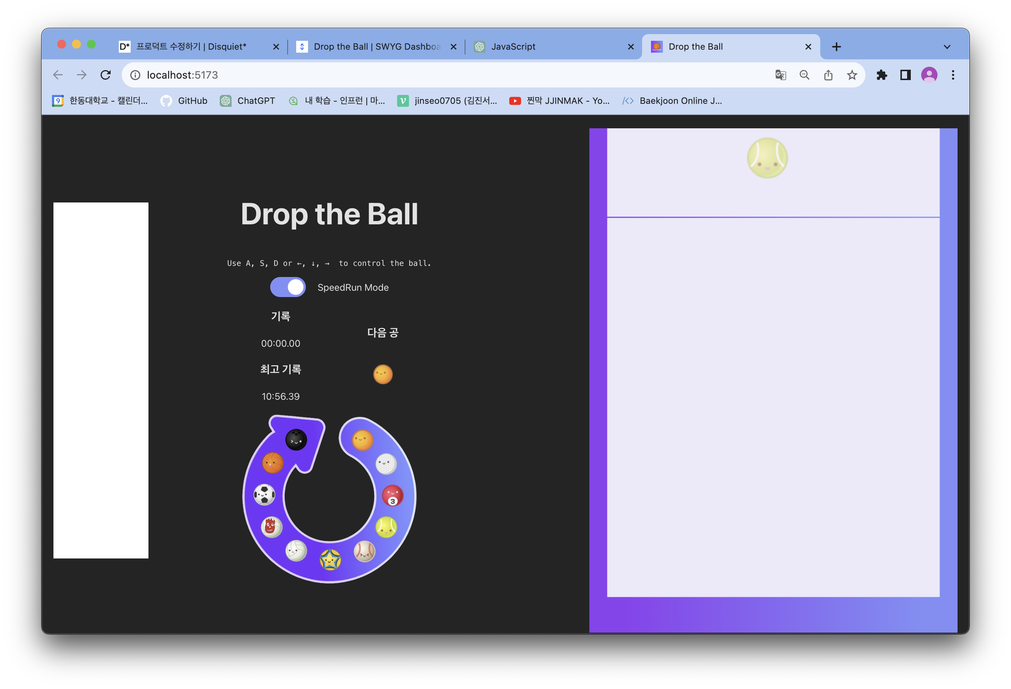The image size is (1011, 689).
Task: Click the 기록 label
Action: (x=281, y=316)
